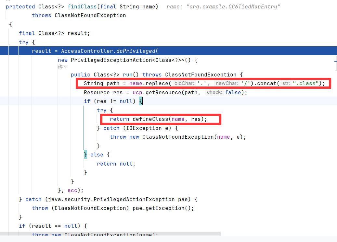This screenshot has width=337, height=242.
Task: Click the defineClass call in the return statement
Action: (150, 119)
